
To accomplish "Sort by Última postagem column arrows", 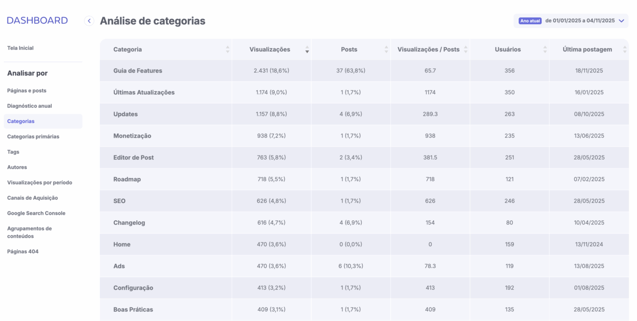I will point(624,49).
